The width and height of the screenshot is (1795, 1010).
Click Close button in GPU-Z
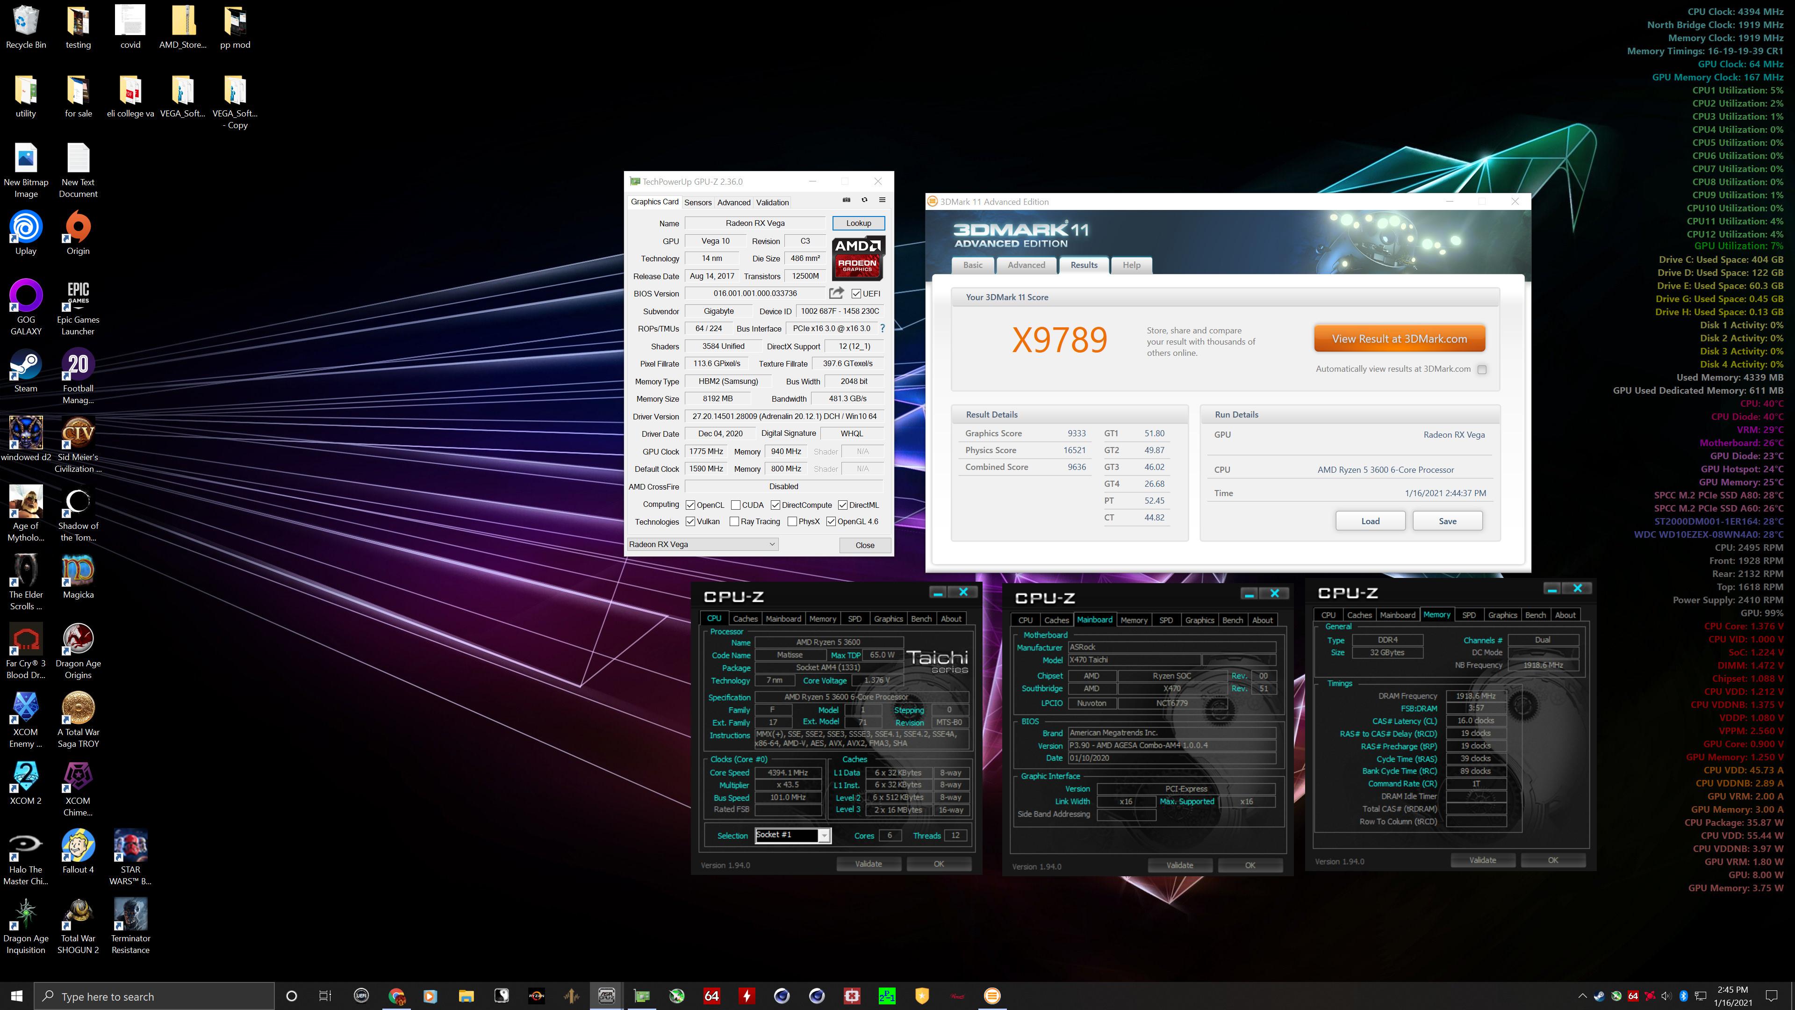[x=865, y=545]
